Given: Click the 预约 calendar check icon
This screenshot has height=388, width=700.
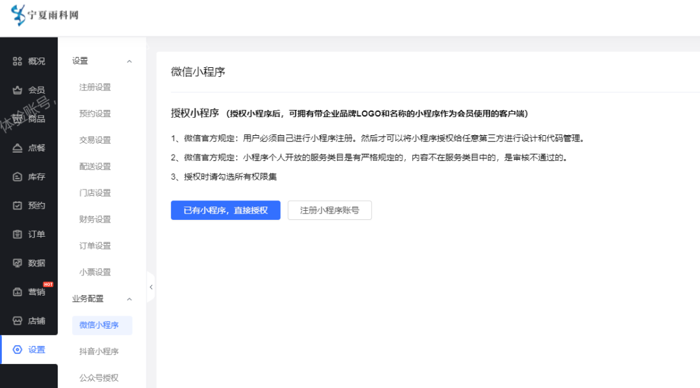Looking at the screenshot, I should click(17, 206).
